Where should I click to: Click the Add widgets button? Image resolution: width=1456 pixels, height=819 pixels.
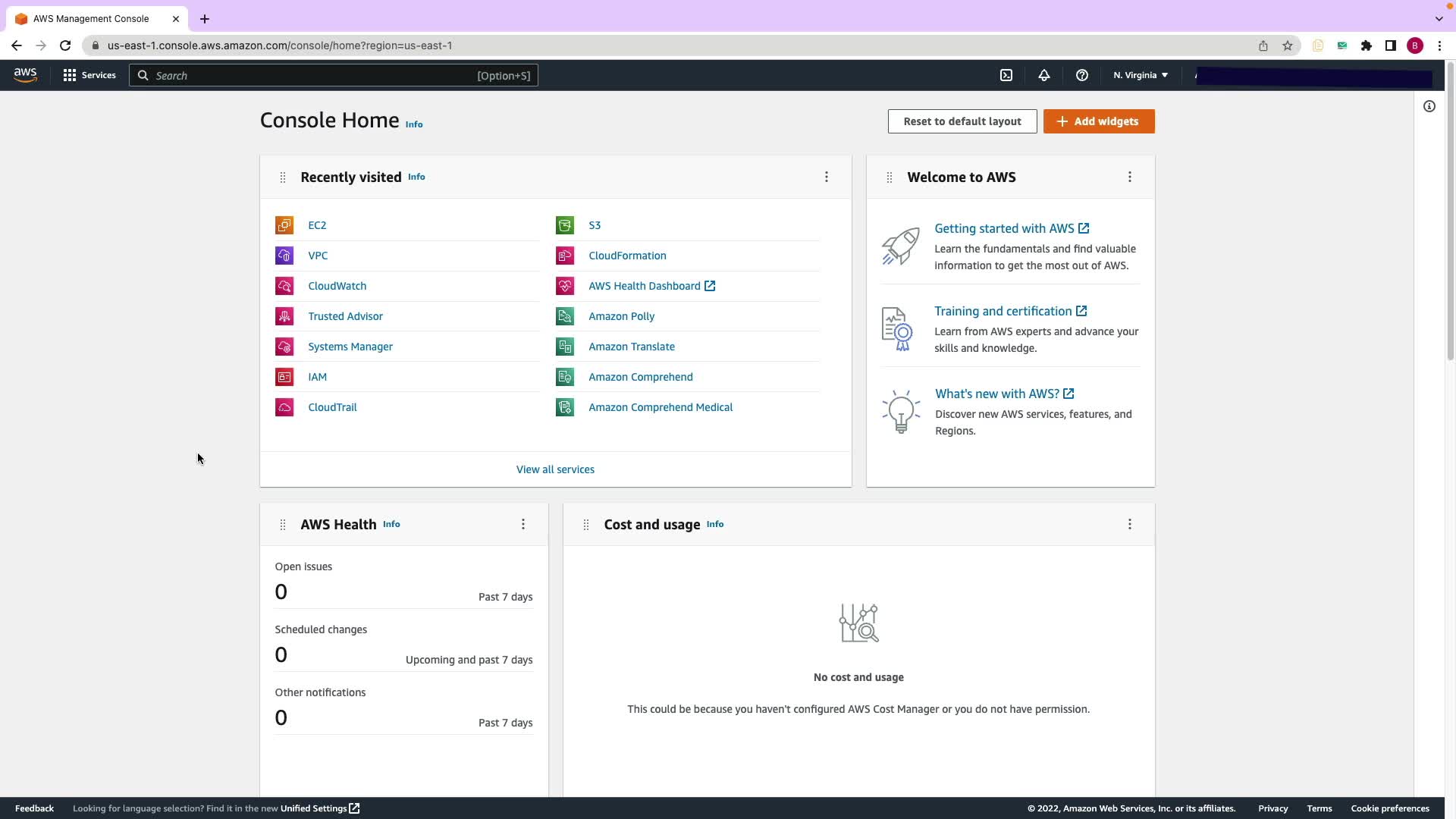(1099, 121)
